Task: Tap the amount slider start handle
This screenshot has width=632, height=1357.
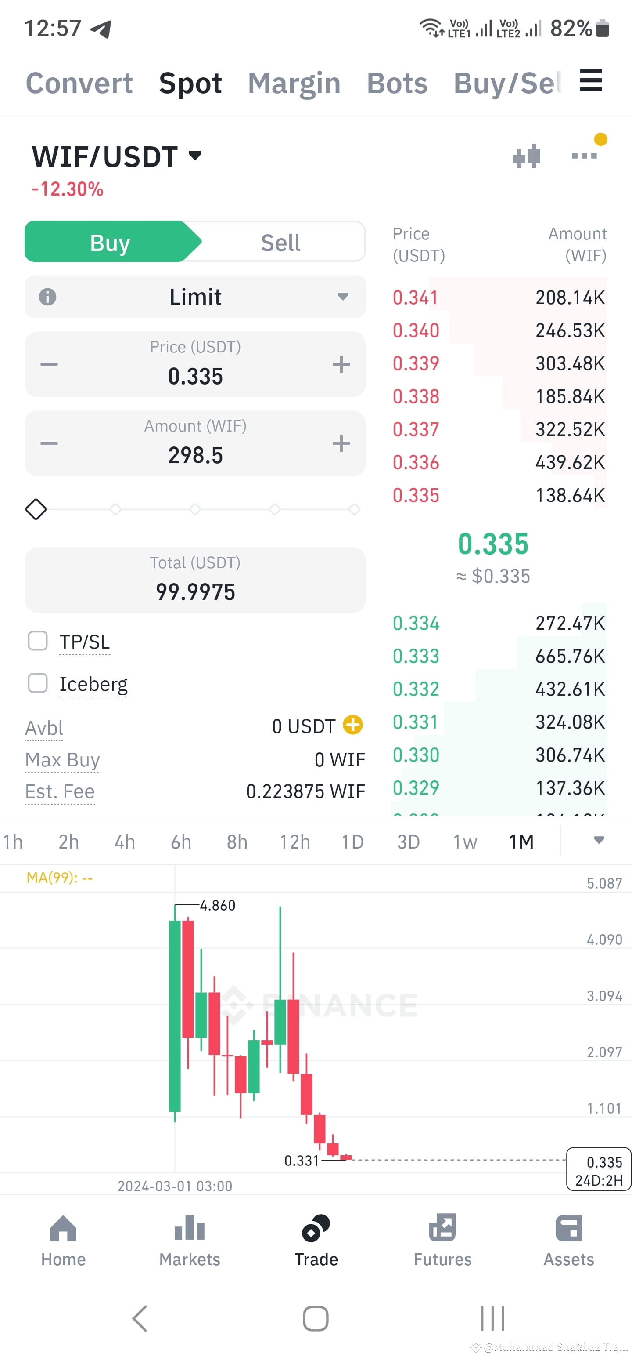Action: tap(36, 509)
